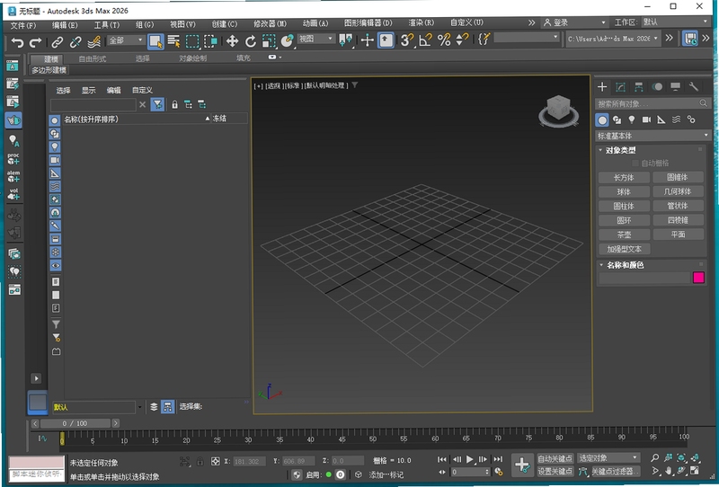Toggle the 自动关键点 auto key button
Screen dimensions: 719x487
click(x=555, y=458)
